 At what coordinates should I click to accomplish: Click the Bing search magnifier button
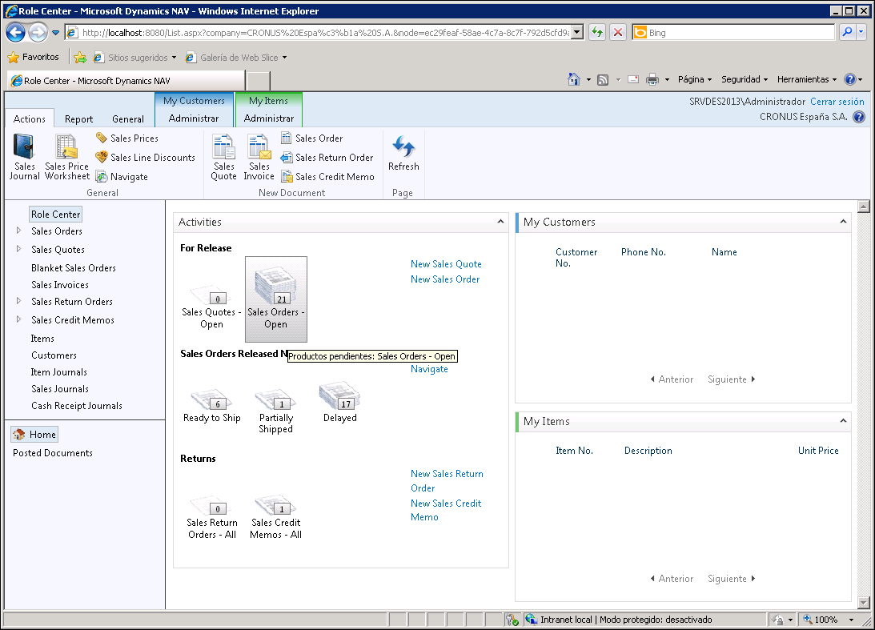click(x=847, y=32)
